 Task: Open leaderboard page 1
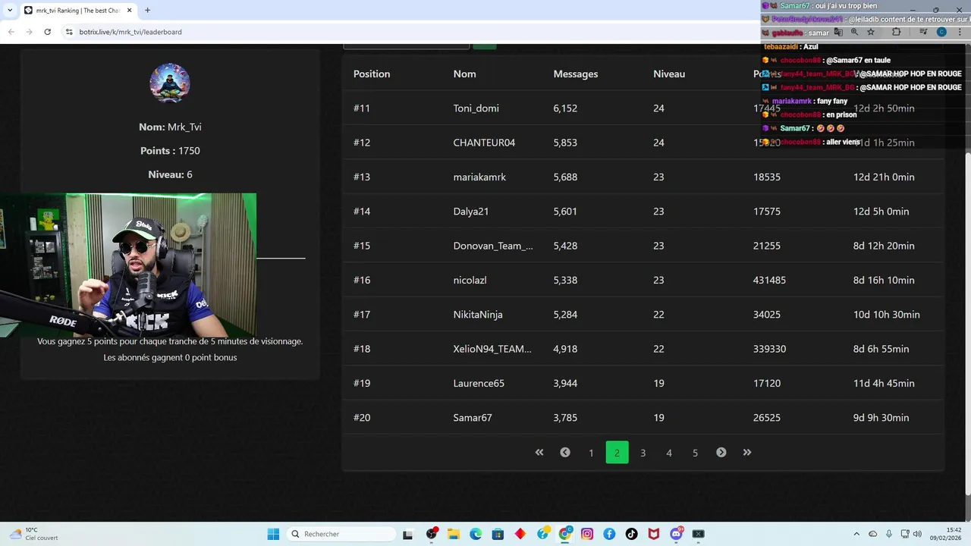[x=591, y=453]
